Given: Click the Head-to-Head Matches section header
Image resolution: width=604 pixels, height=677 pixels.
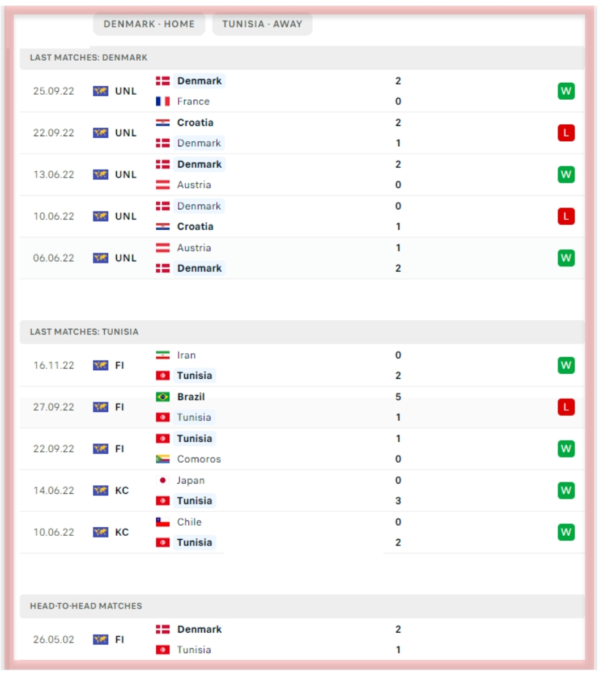Looking at the screenshot, I should click(86, 606).
